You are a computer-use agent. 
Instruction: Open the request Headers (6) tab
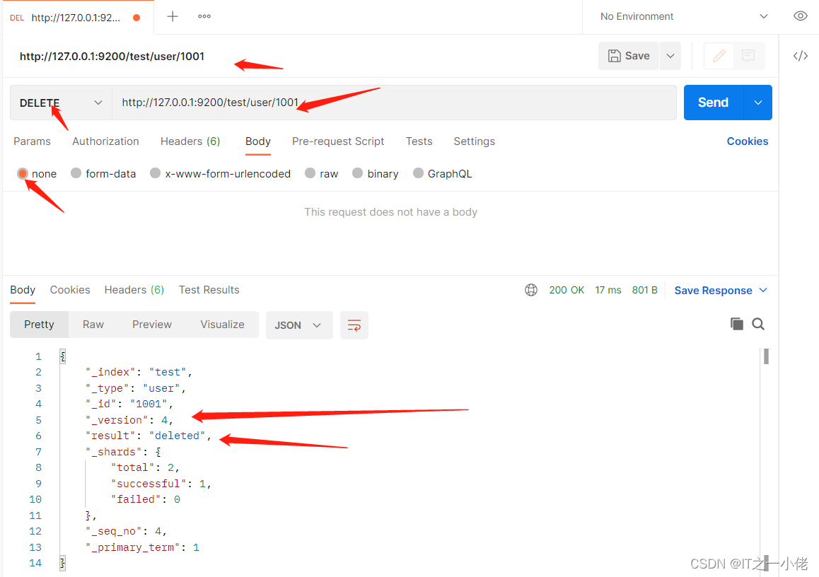(190, 141)
